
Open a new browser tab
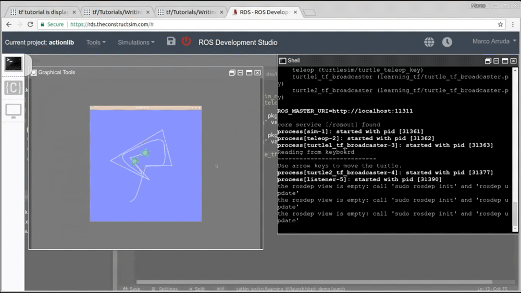(309, 12)
